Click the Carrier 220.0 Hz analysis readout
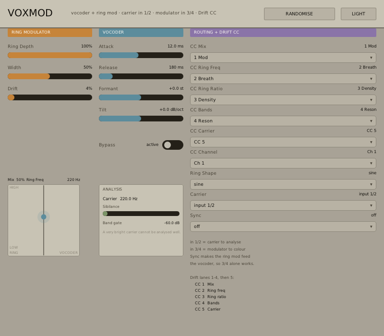The width and height of the screenshot is (384, 336). (120, 199)
